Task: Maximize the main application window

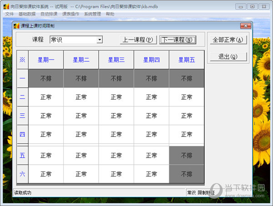Action: click(x=252, y=7)
